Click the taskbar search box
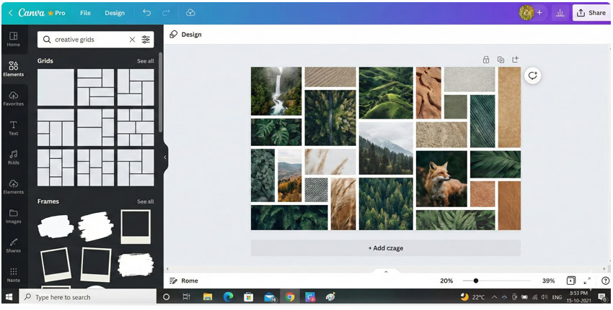Screen dimensions: 613x310 87,297
